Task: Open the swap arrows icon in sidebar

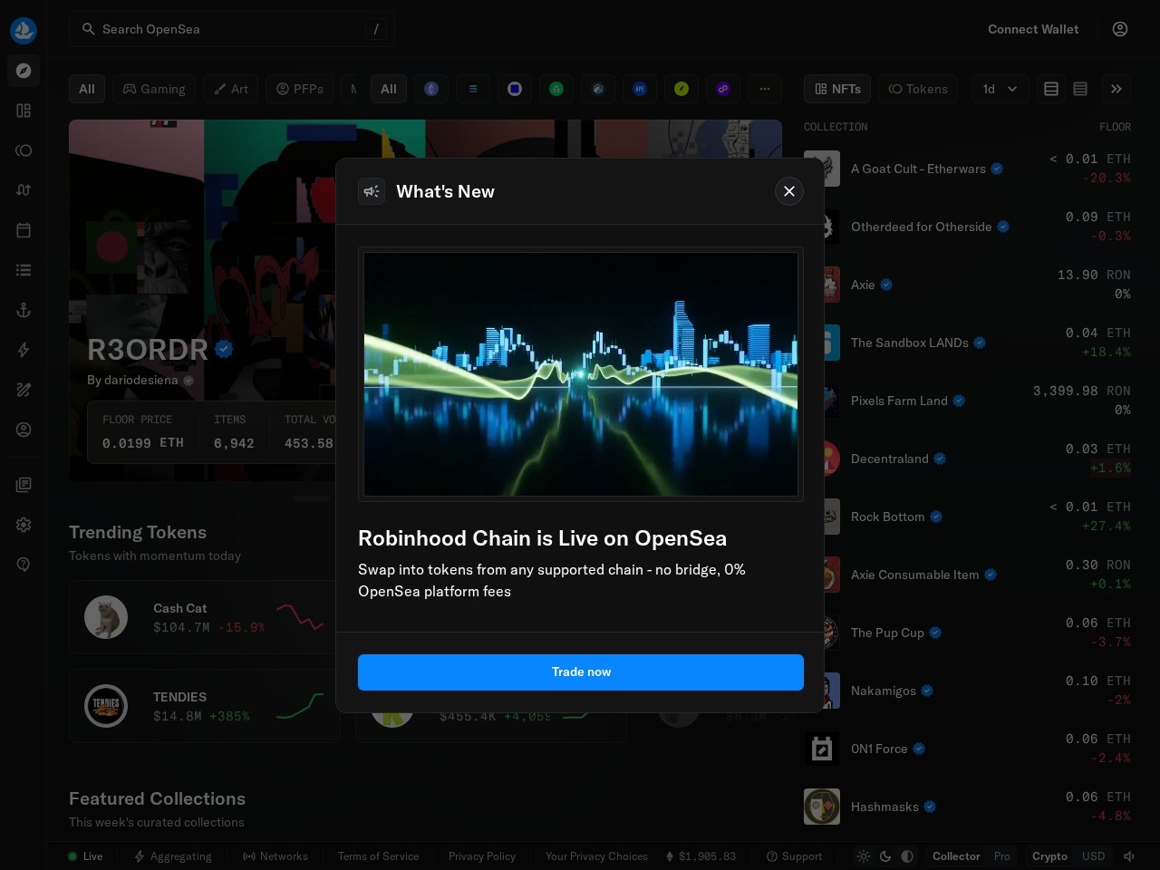Action: pos(24,190)
